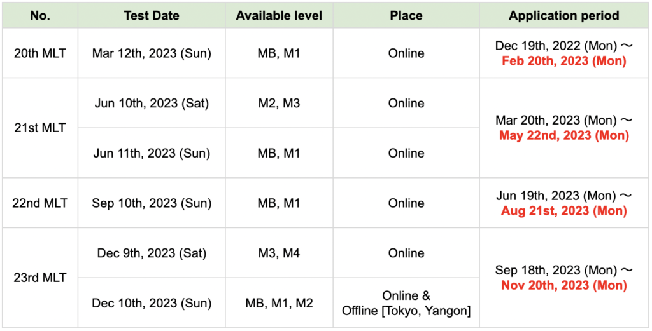This screenshot has width=652, height=331.
Task: Select the 22nd MLT row label
Action: click(40, 203)
